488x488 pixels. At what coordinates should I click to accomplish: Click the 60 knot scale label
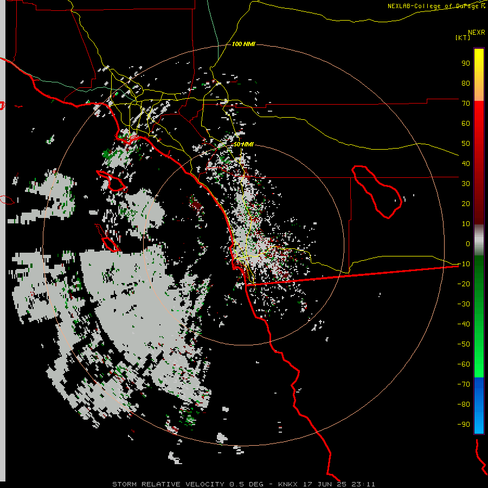tap(466, 123)
